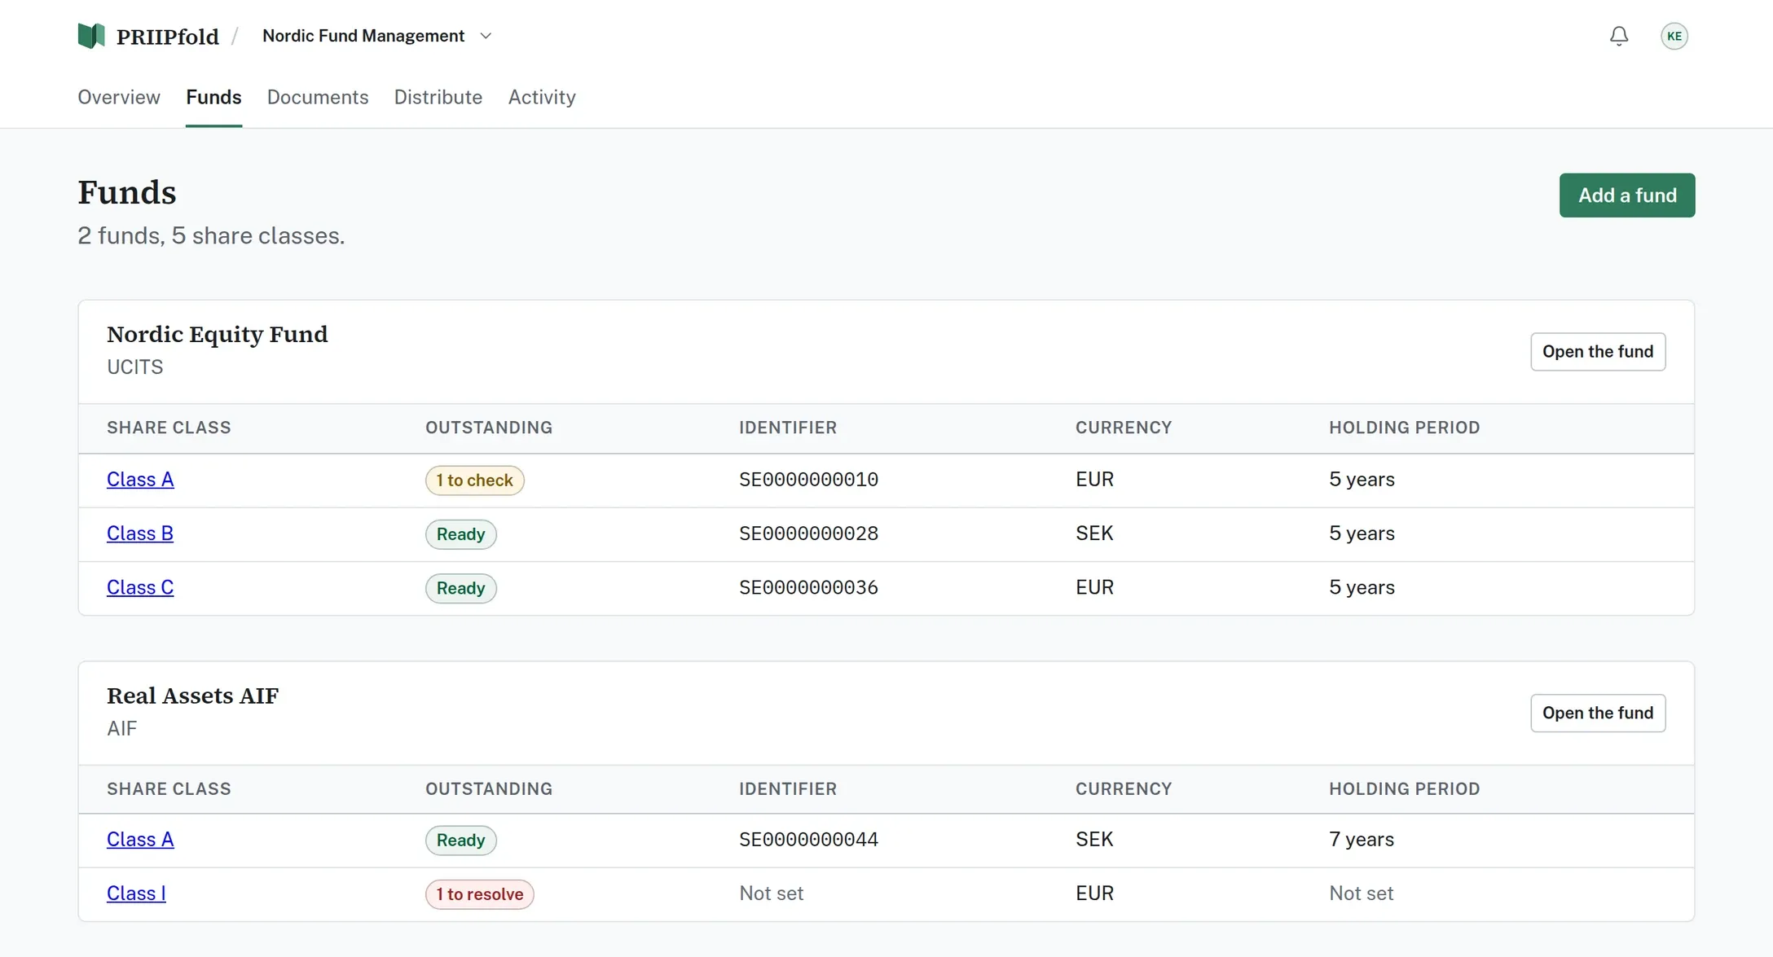1773x957 pixels.
Task: Select identifier SE0000000010
Action: pos(808,480)
